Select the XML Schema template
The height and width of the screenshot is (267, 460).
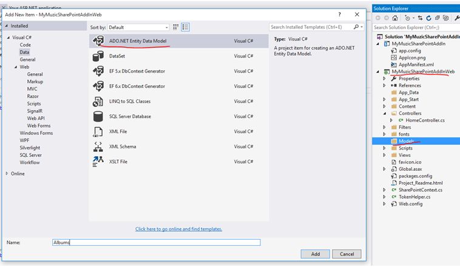click(178, 147)
